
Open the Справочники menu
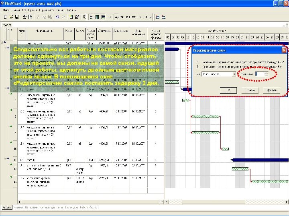coord(47,10)
